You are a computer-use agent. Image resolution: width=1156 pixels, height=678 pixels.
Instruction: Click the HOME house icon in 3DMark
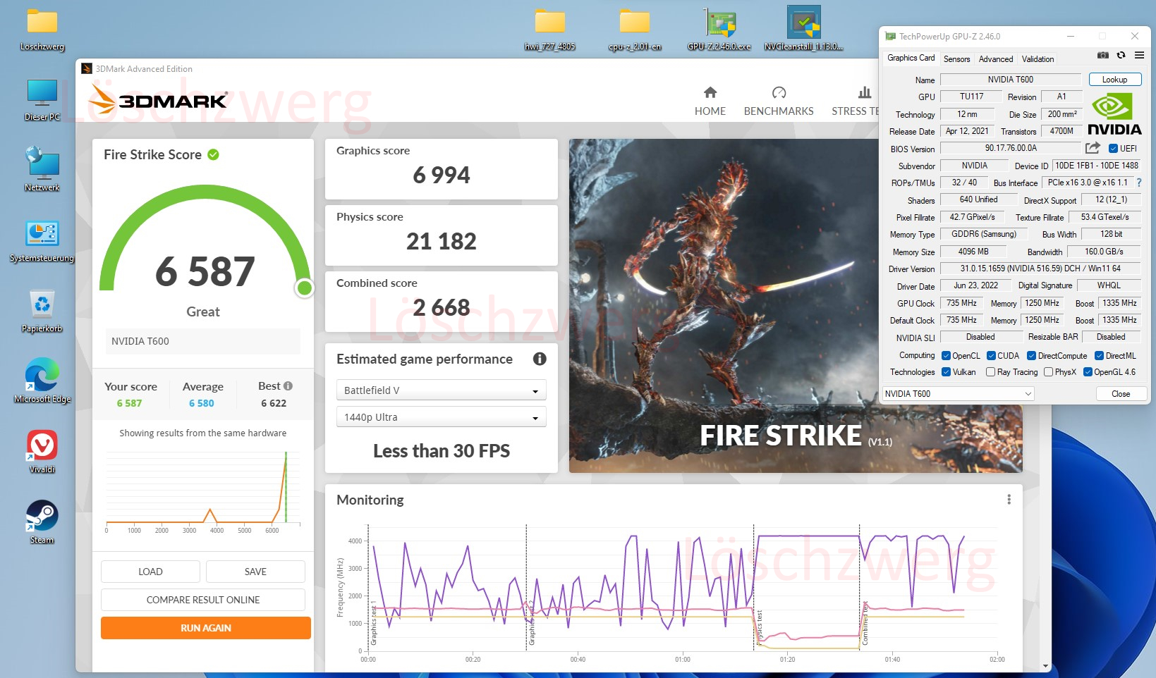click(710, 92)
